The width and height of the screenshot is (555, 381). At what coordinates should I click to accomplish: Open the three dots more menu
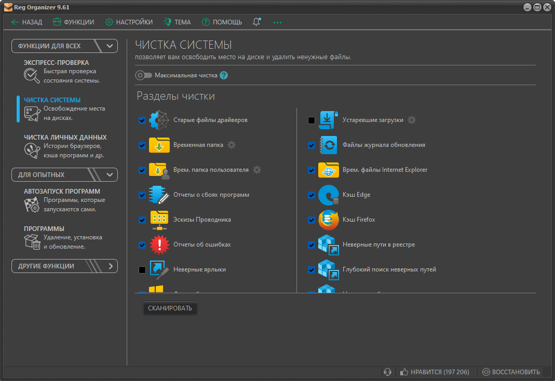pyautogui.click(x=277, y=22)
